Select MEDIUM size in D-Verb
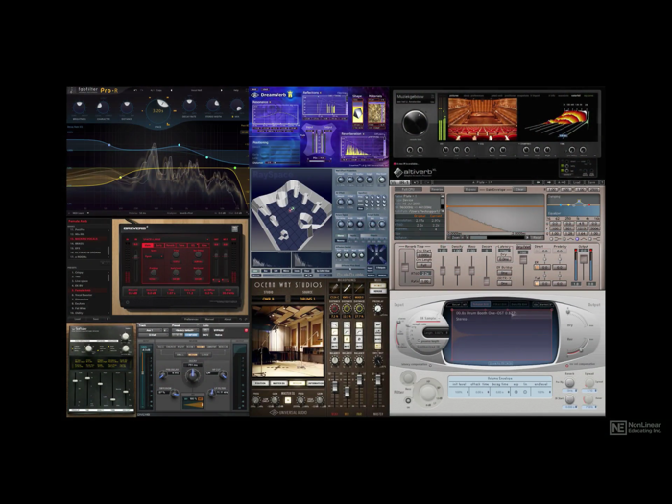 (192, 355)
